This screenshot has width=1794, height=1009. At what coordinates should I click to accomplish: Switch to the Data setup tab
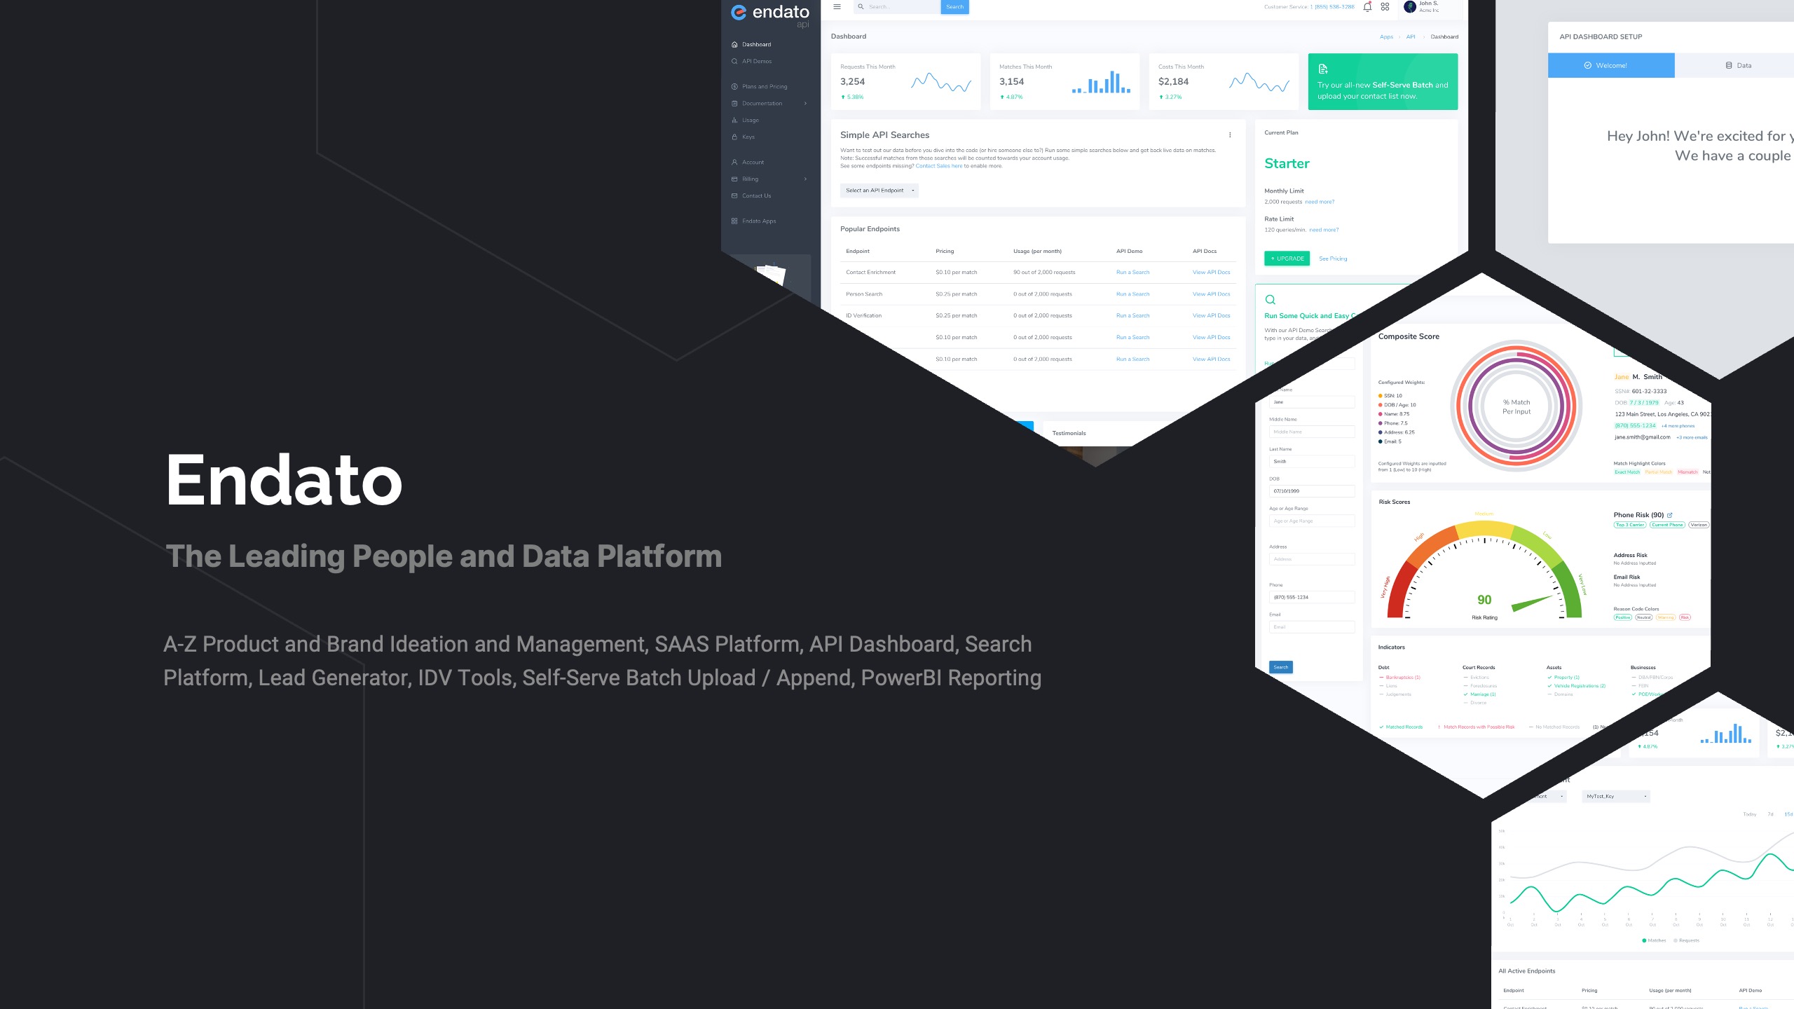point(1737,65)
